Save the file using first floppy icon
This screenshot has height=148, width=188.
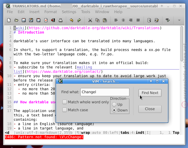[x=24, y=20]
